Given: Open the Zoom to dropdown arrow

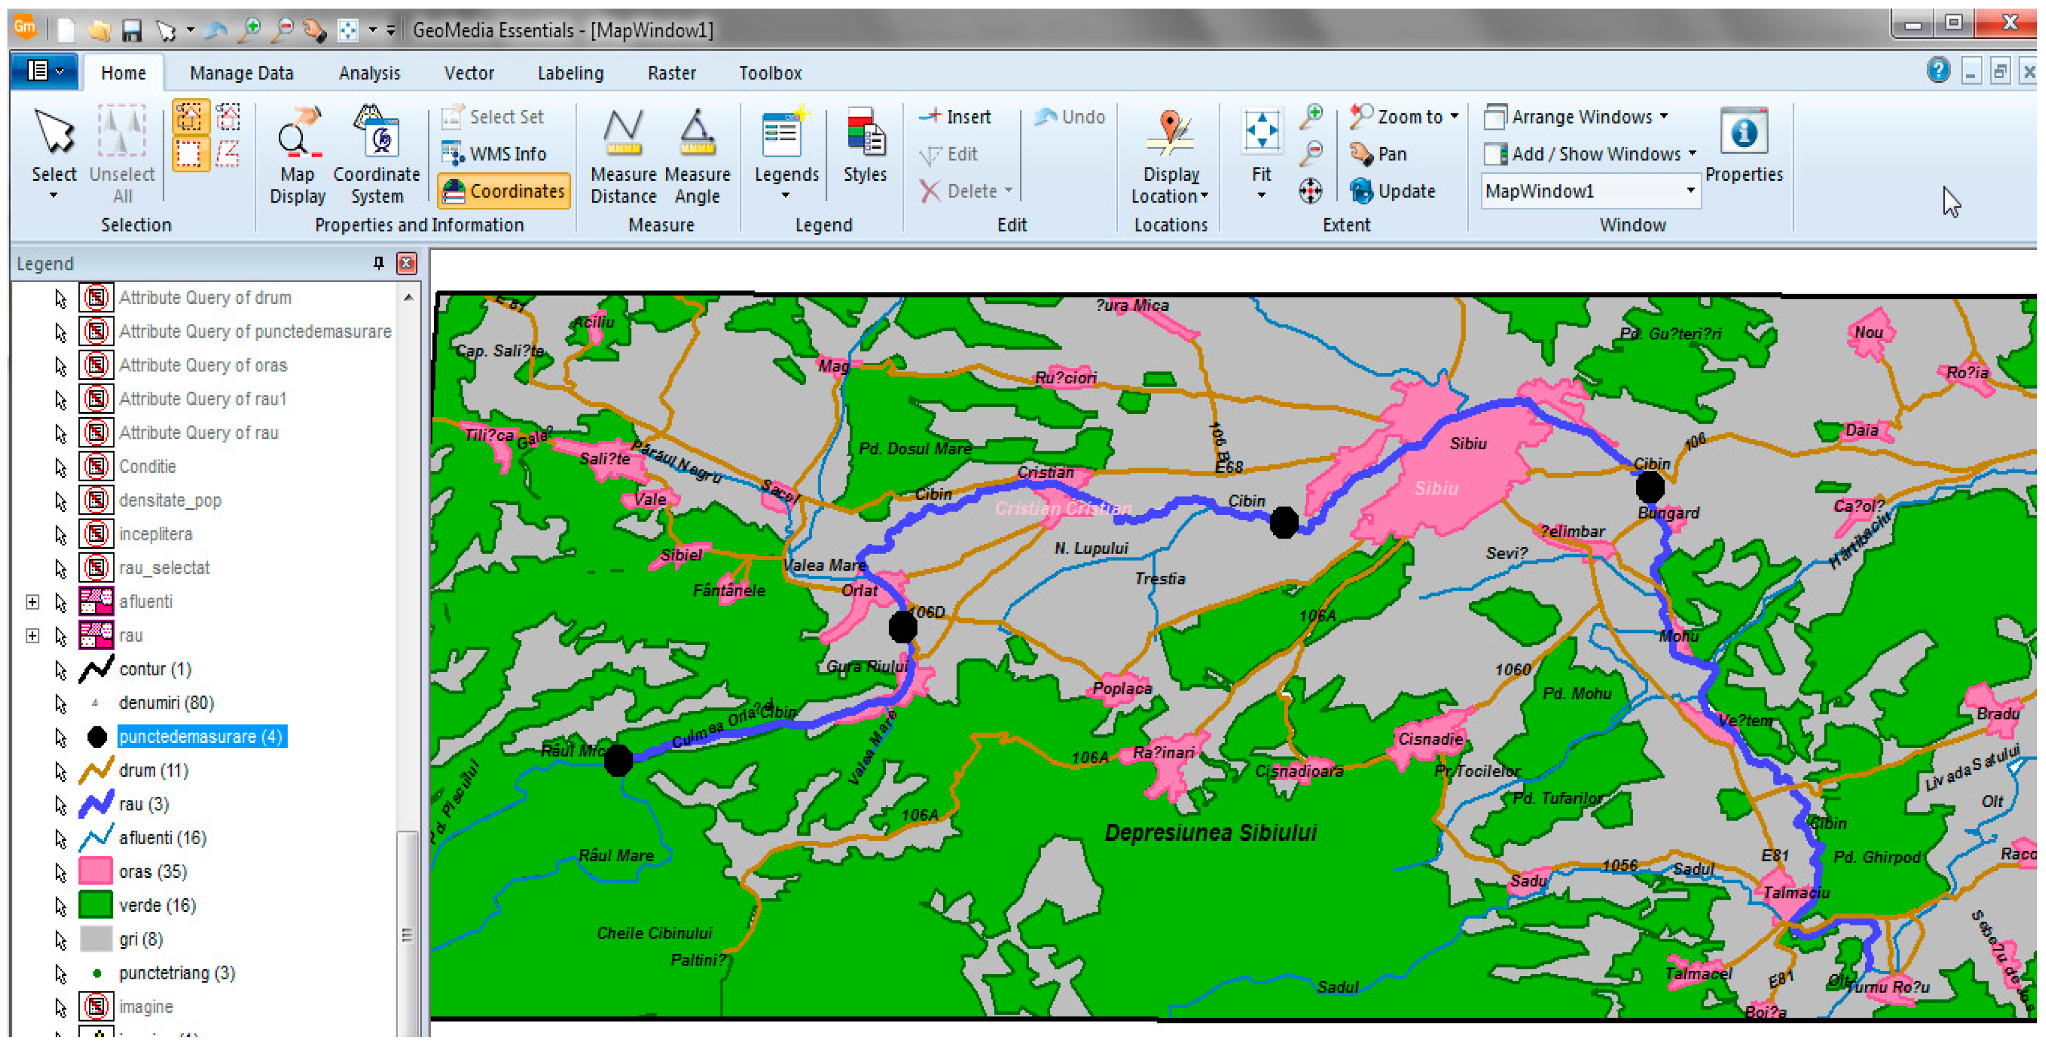Looking at the screenshot, I should point(1454,116).
